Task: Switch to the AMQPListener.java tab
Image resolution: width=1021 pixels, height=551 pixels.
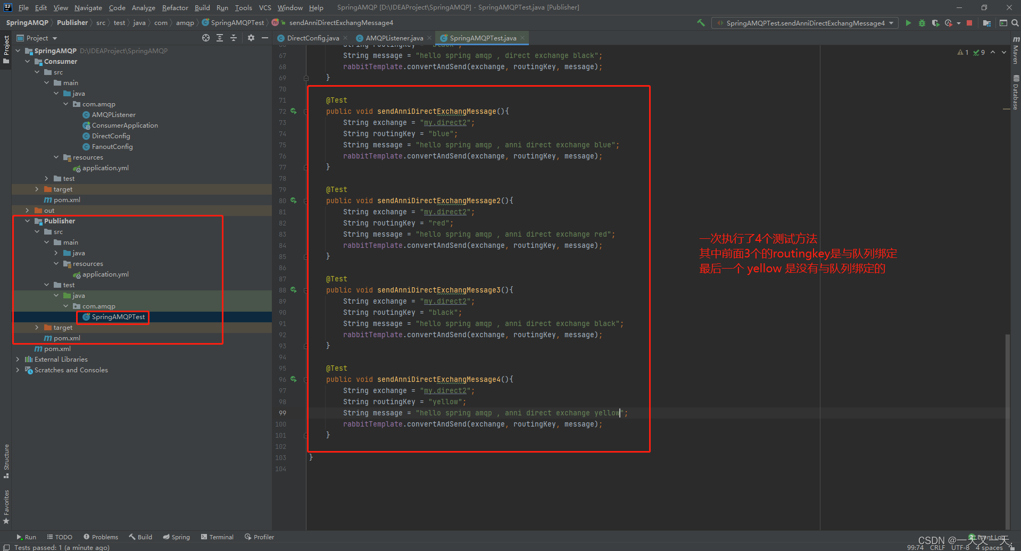Action: (x=394, y=38)
